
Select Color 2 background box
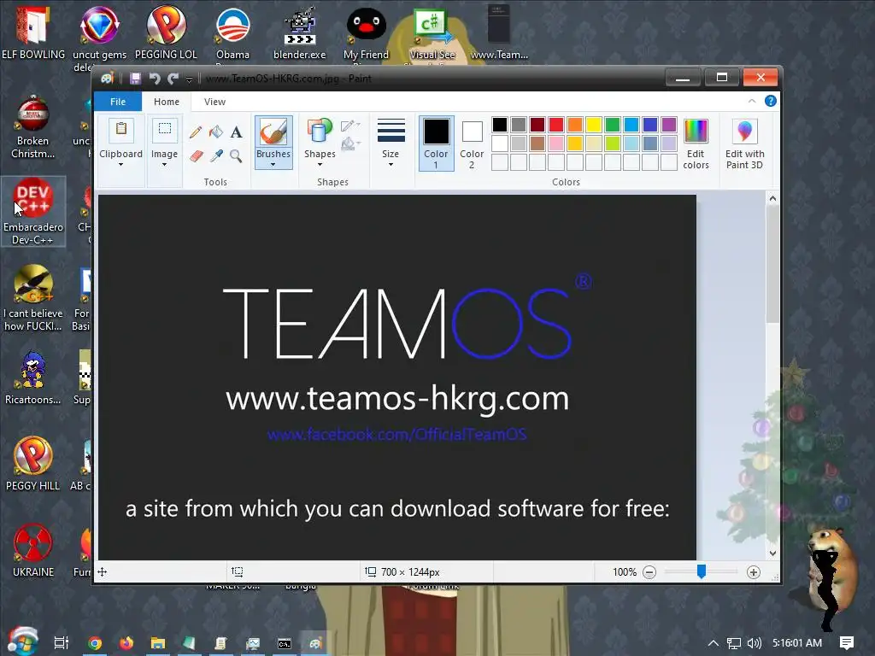(472, 143)
